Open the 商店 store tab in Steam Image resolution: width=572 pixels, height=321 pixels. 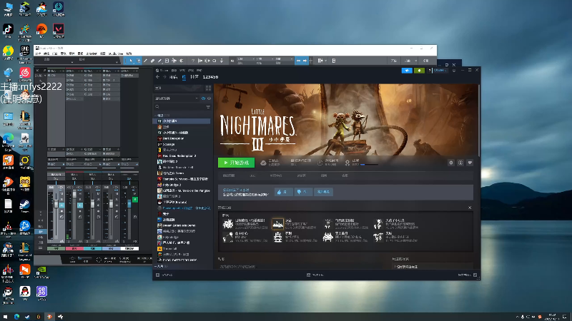point(174,77)
